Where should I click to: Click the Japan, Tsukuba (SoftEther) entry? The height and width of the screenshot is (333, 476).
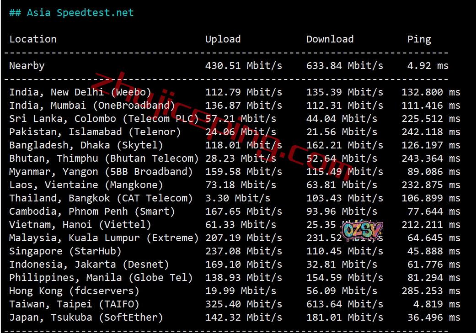pyautogui.click(x=86, y=317)
